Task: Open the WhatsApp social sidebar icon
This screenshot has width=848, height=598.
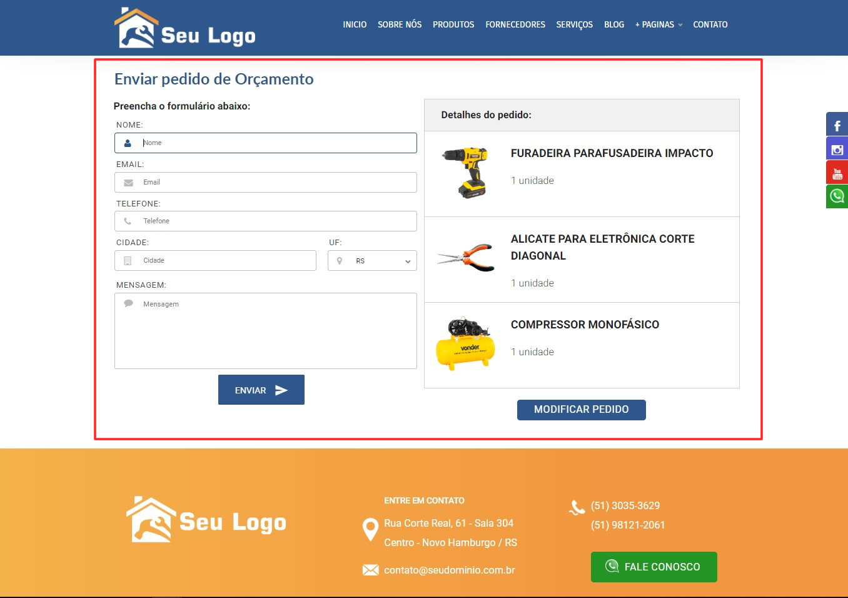Action: coord(837,196)
